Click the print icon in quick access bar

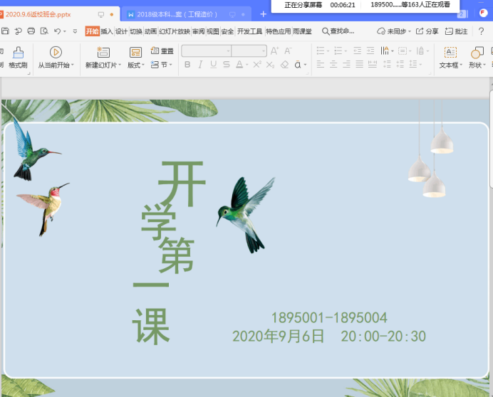coord(31,31)
